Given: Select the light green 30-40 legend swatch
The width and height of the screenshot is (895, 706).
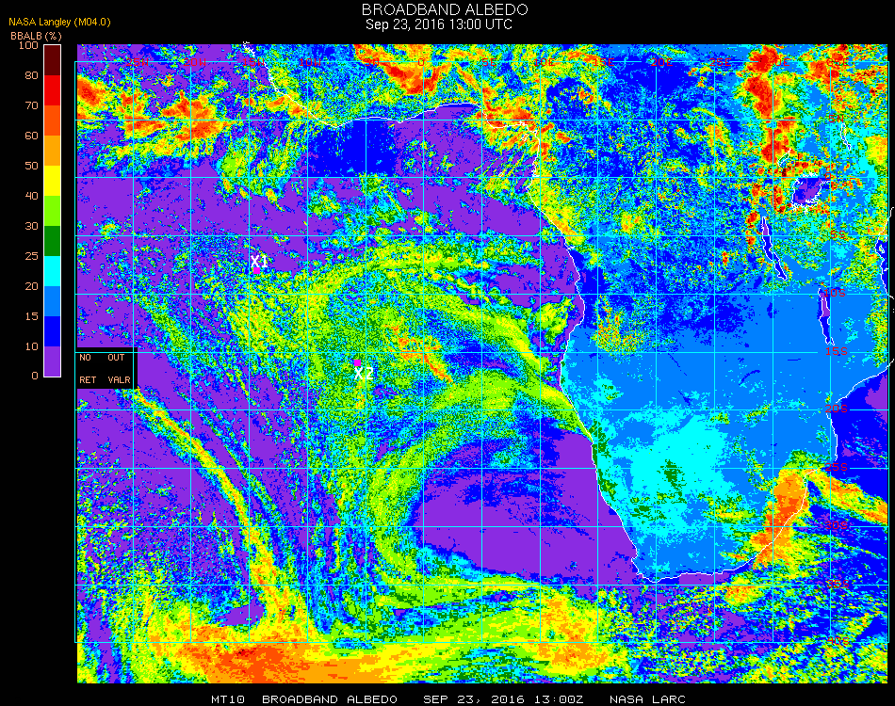Looking at the screenshot, I should 52,211.
